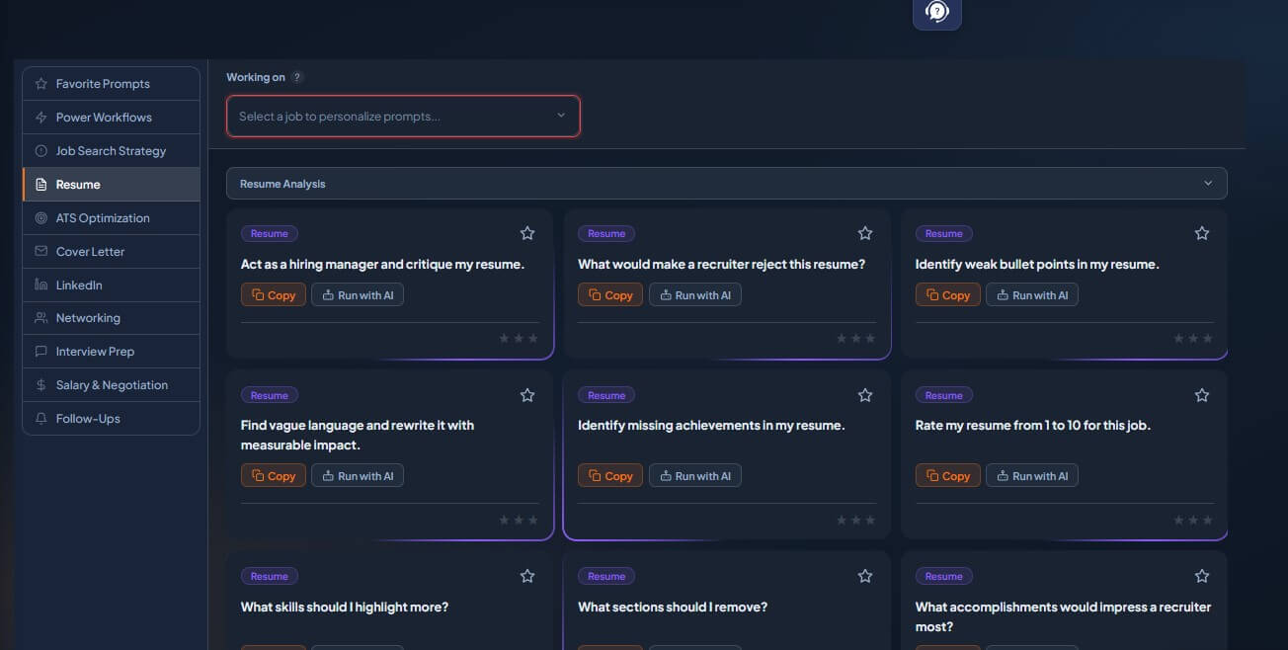Rate the recruiter reject prompt one star

842,338
